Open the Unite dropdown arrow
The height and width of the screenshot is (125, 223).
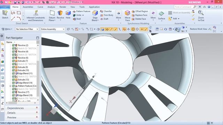click(83, 15)
